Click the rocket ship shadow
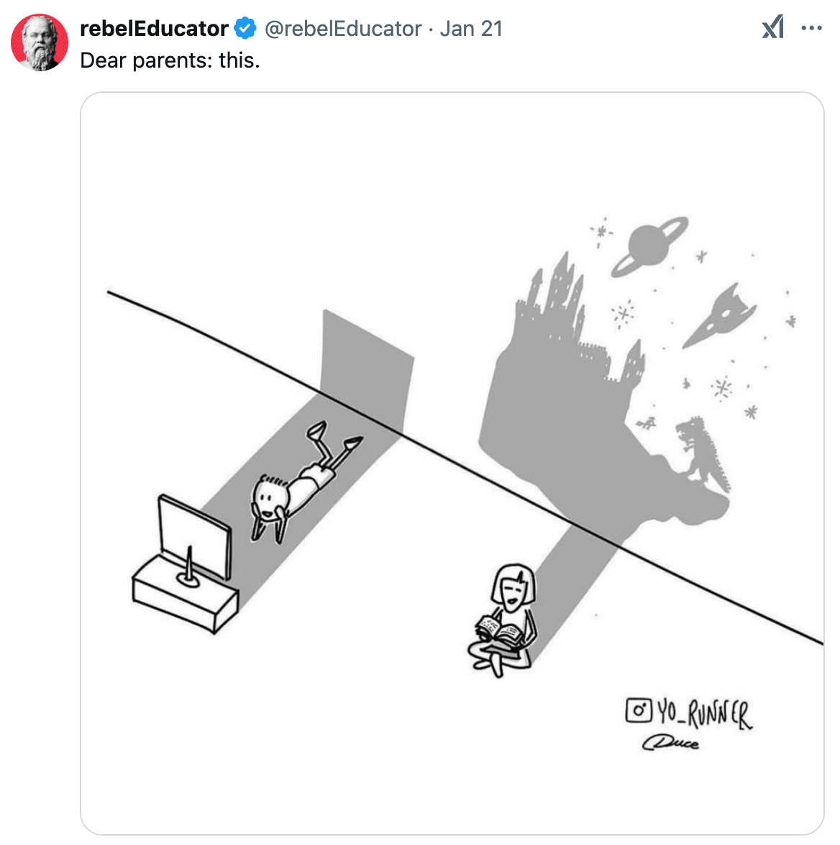Viewport: 840px width, 845px height. pos(719,317)
